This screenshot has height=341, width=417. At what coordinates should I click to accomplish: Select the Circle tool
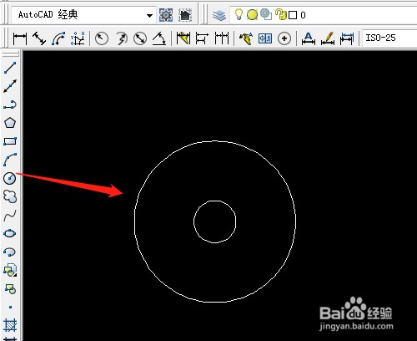[10, 178]
